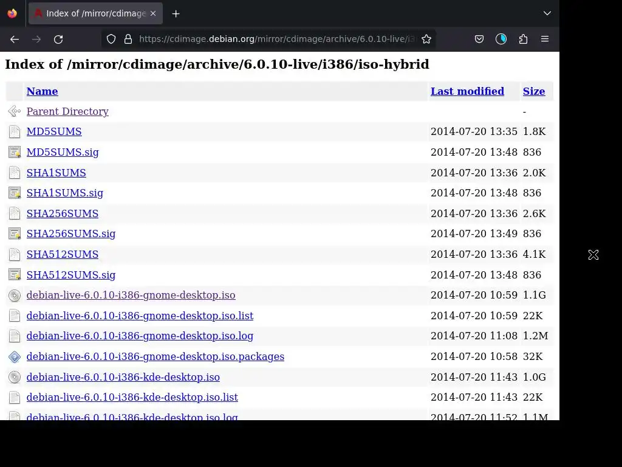Viewport: 622px width, 467px height.
Task: Click the page heading Index of /mirror/cdimage
Action: pos(217,64)
